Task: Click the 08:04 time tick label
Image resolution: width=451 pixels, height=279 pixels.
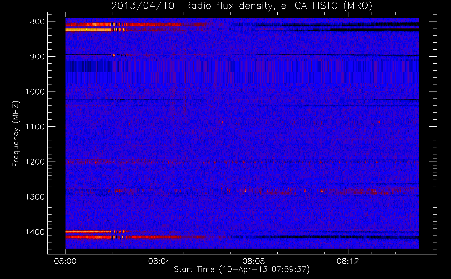Action: click(x=159, y=261)
